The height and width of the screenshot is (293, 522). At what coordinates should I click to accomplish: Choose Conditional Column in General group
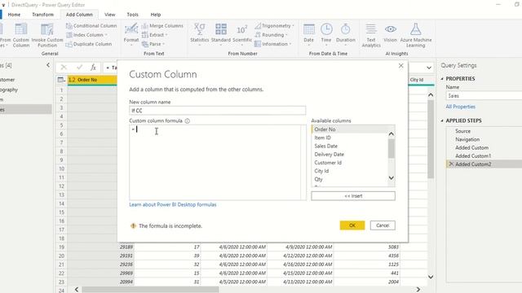(x=91, y=25)
